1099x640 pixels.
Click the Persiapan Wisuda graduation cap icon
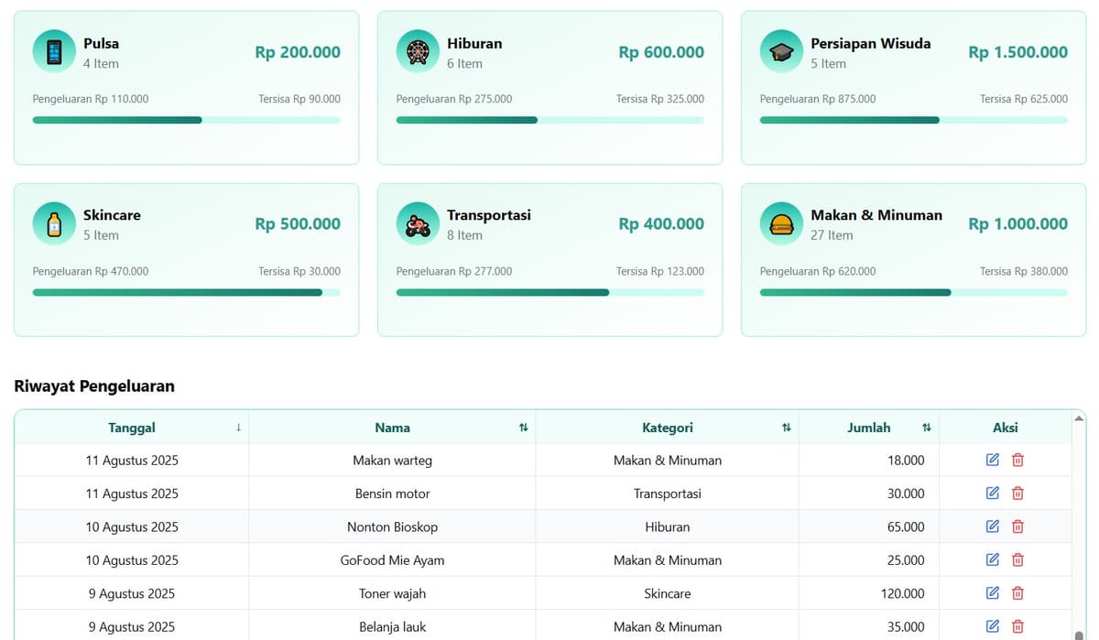click(x=781, y=51)
